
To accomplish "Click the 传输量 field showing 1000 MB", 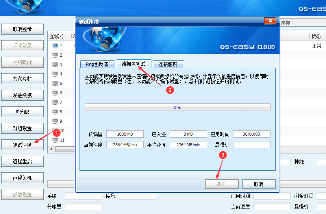I will click(x=124, y=134).
